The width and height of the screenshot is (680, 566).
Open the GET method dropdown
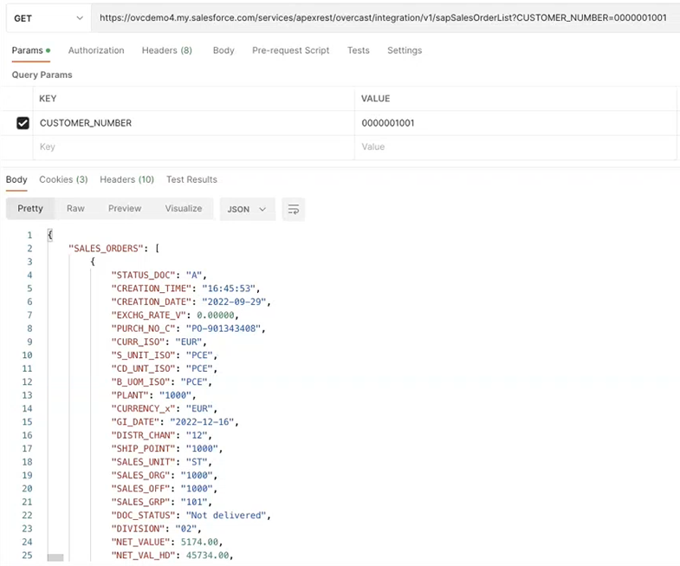[49, 18]
